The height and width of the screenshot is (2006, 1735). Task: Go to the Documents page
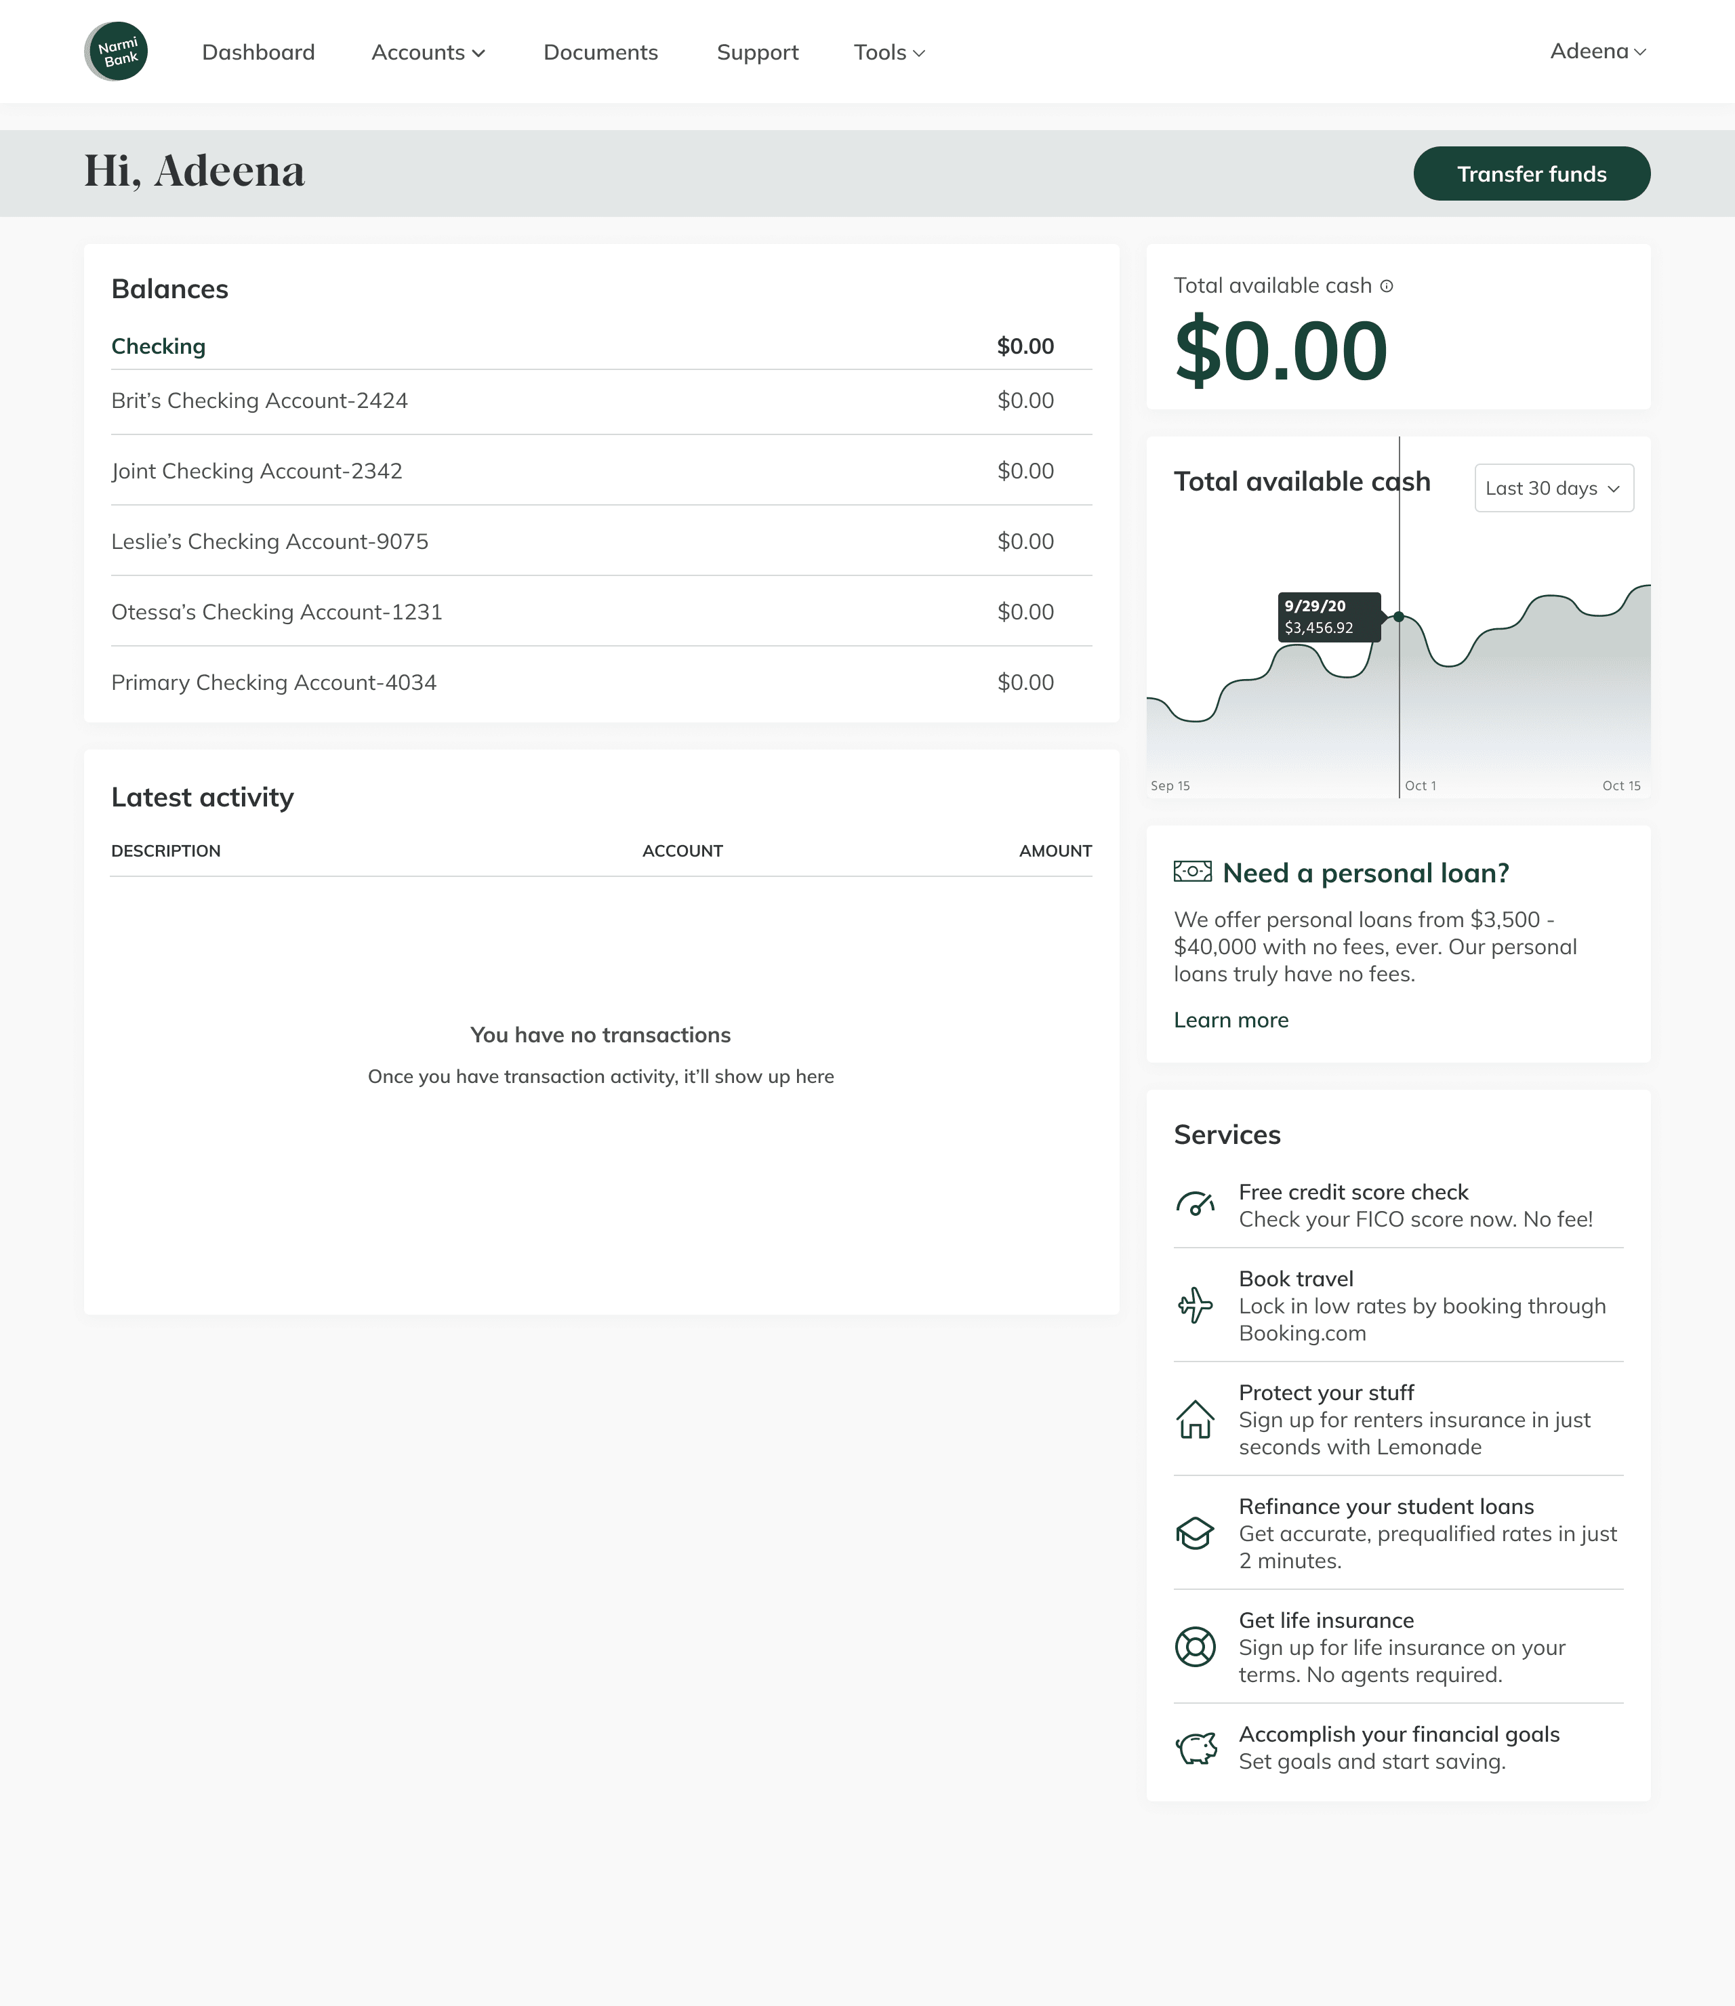pyautogui.click(x=600, y=52)
